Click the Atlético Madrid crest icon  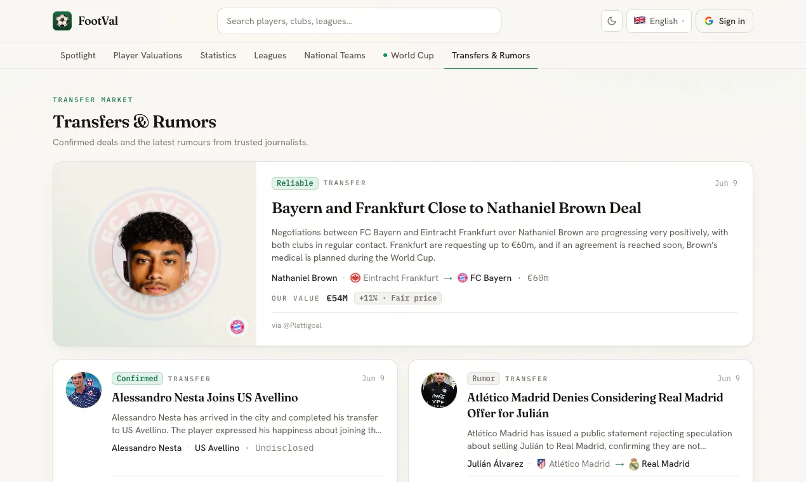pyautogui.click(x=541, y=464)
